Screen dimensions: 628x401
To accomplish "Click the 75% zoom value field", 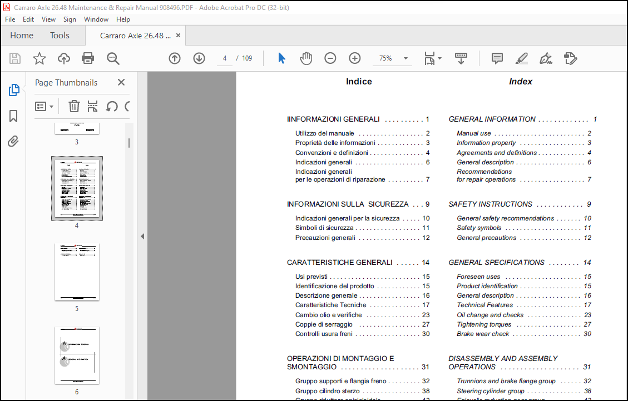I will click(385, 58).
